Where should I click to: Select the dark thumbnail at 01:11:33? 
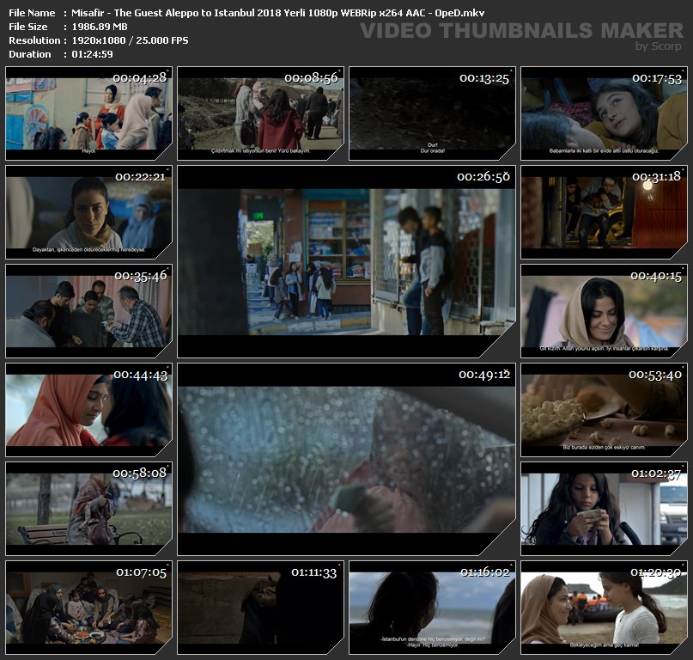point(260,608)
